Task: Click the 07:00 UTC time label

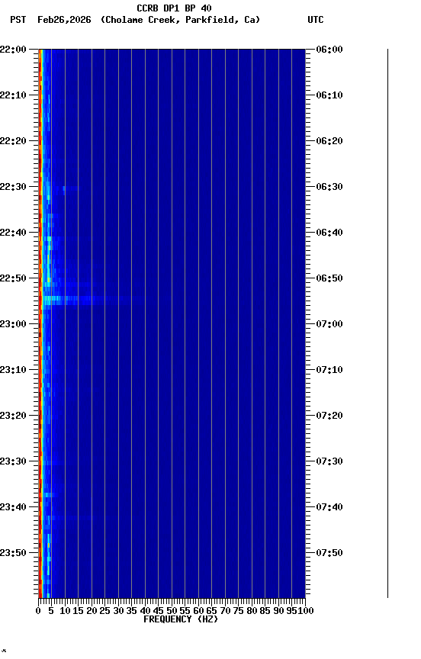Action: pyautogui.click(x=329, y=324)
